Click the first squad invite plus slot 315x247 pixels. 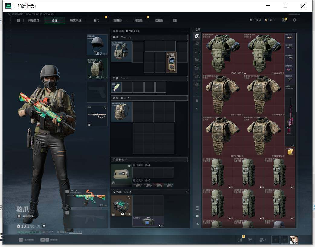pyautogui.click(x=275, y=240)
